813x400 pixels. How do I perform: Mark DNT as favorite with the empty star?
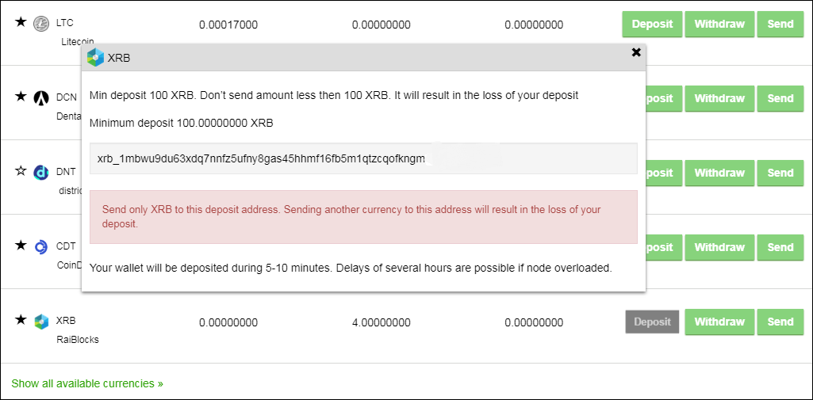pyautogui.click(x=21, y=171)
